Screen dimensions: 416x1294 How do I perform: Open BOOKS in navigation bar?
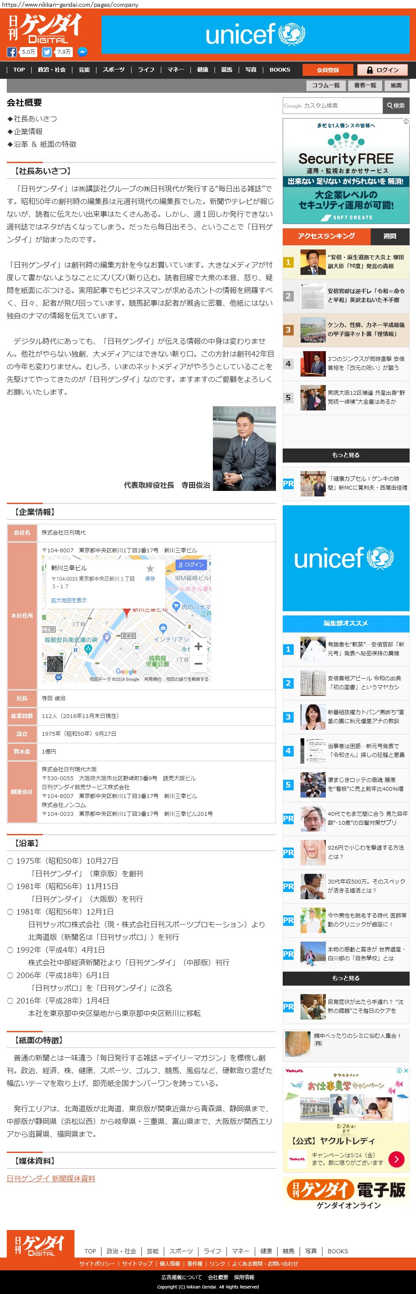(x=280, y=70)
